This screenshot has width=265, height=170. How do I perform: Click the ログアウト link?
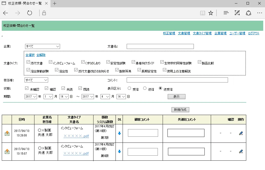[x=254, y=33]
